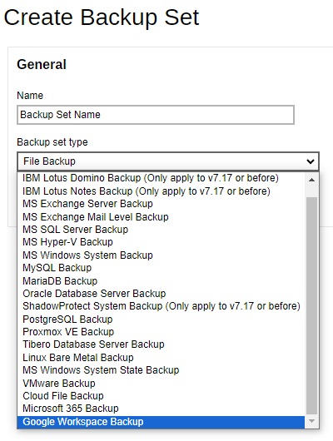Screen dimensions: 333x441
Task: Select MS Hyper-V Backup
Action: coord(161,242)
